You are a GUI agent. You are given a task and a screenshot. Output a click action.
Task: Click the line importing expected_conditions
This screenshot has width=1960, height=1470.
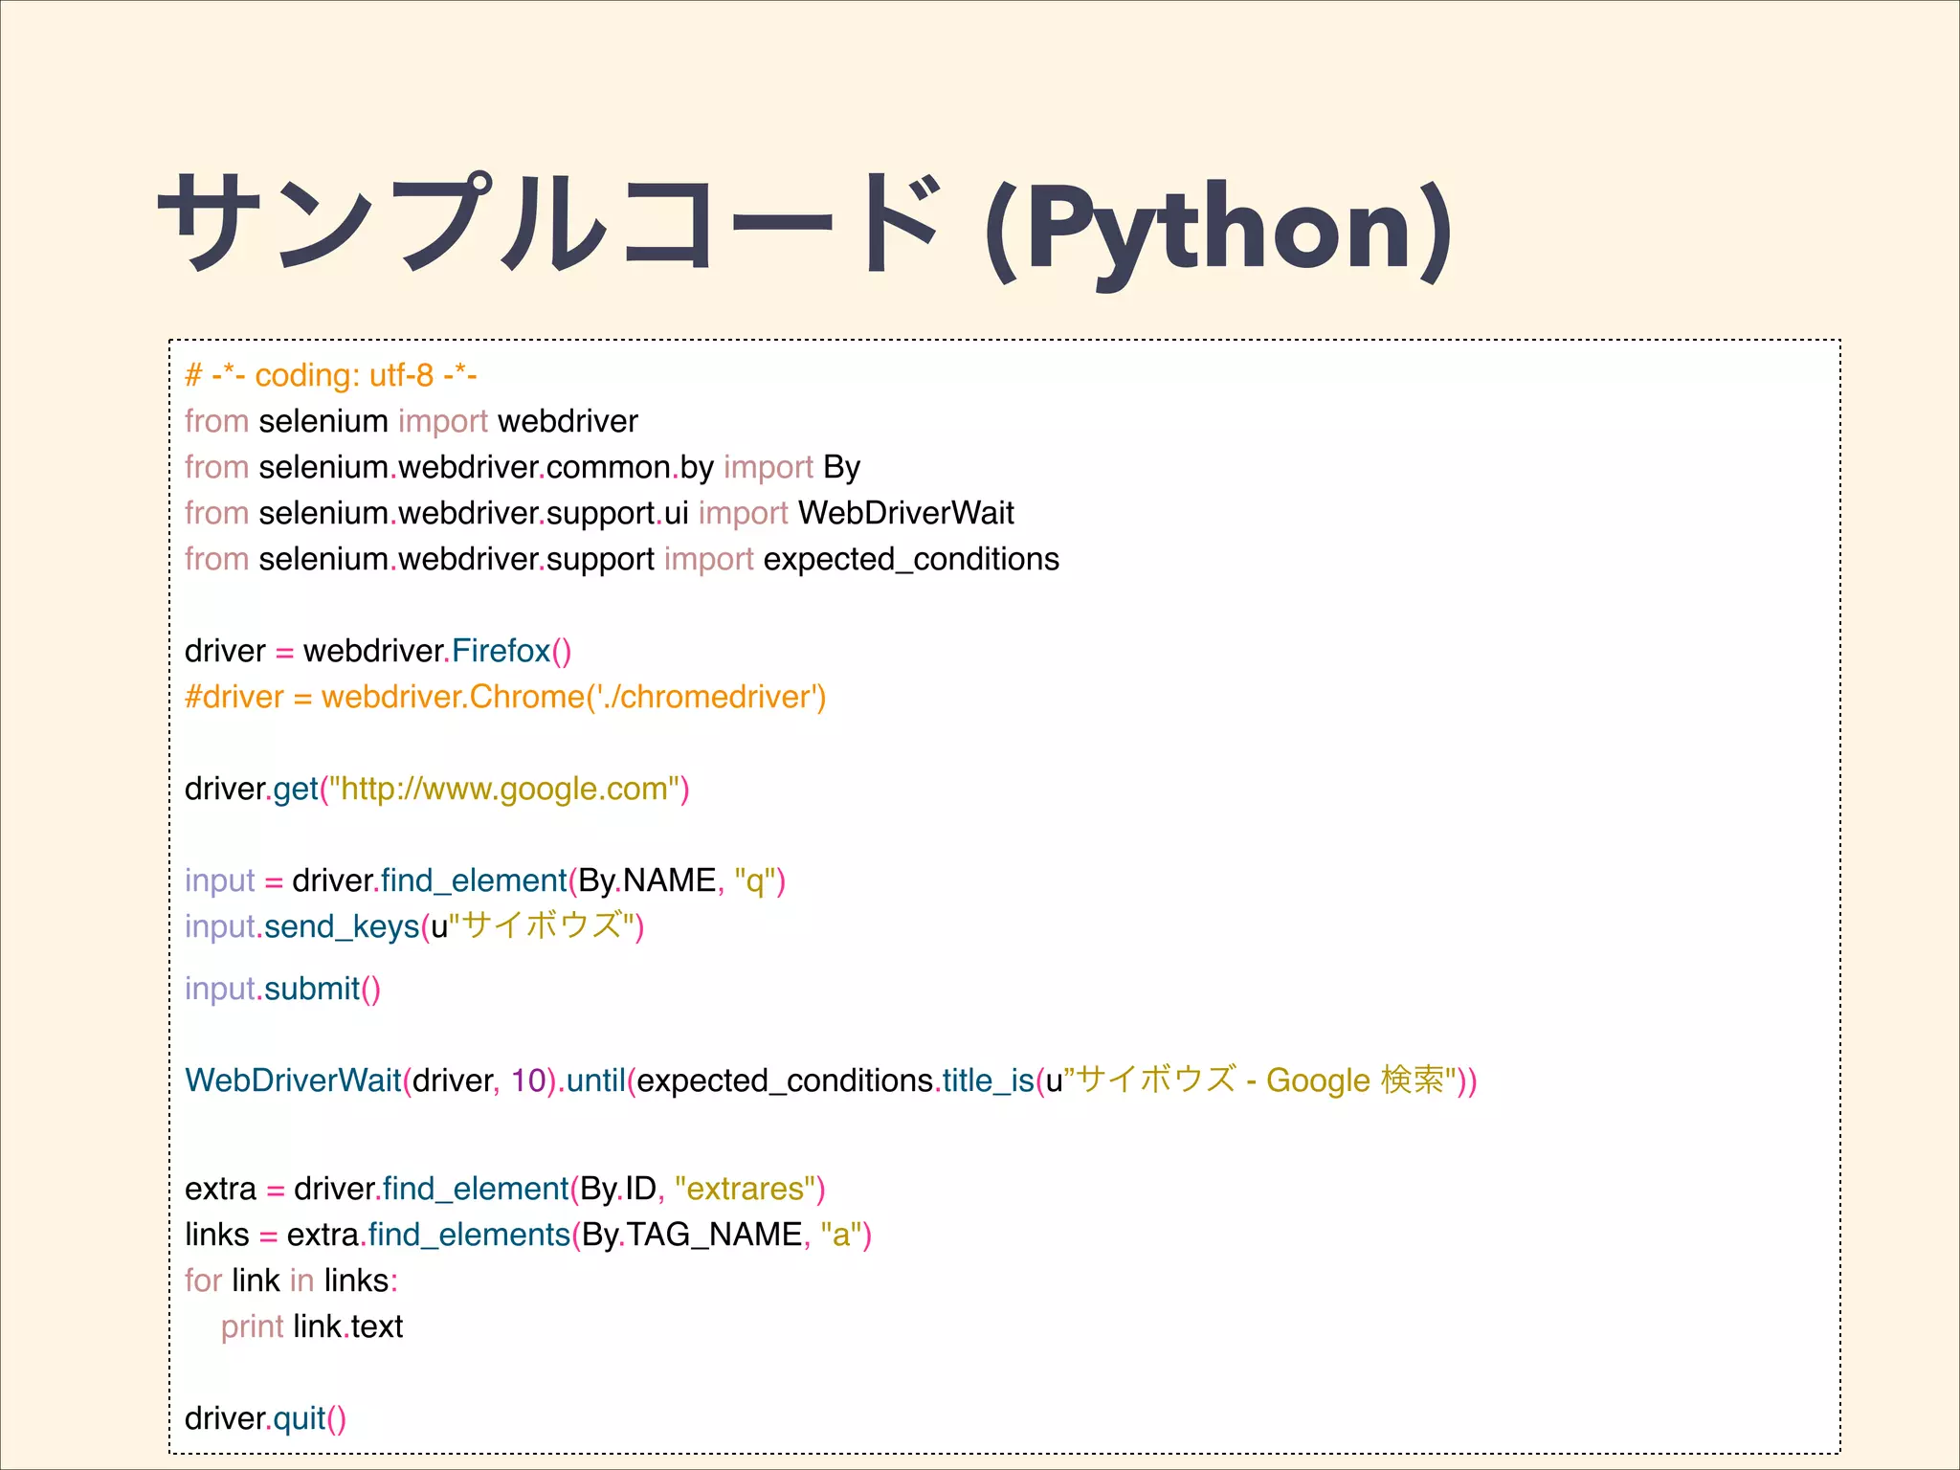click(622, 559)
